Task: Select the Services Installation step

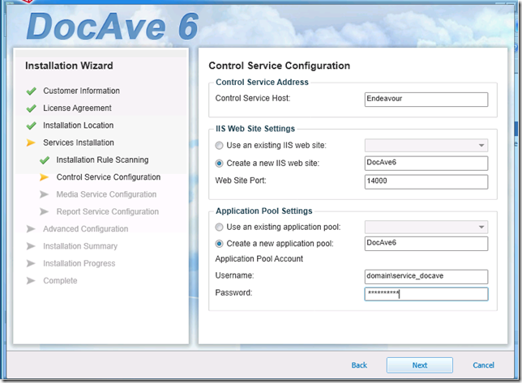Action: [x=79, y=143]
